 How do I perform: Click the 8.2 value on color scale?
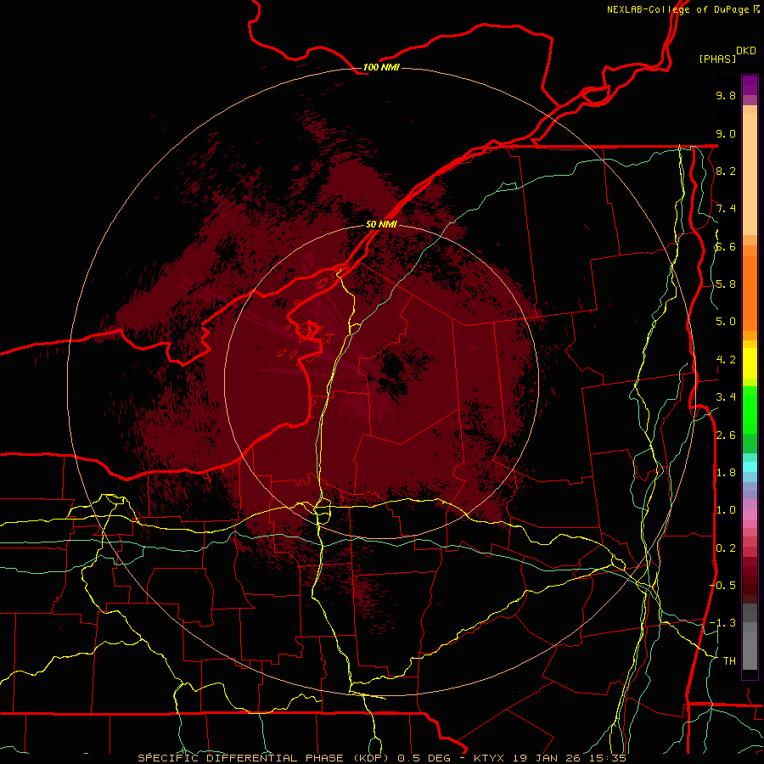pos(726,171)
